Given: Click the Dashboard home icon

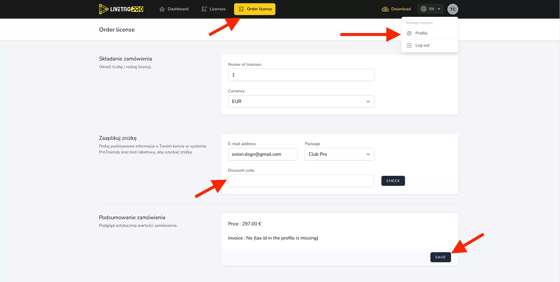Looking at the screenshot, I should [162, 9].
